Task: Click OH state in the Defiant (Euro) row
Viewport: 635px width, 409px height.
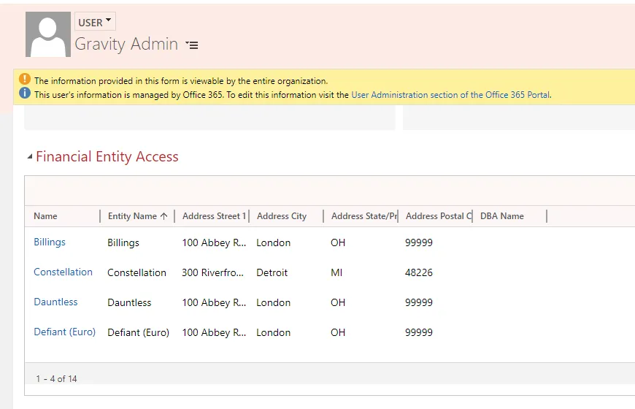Action: coord(338,332)
